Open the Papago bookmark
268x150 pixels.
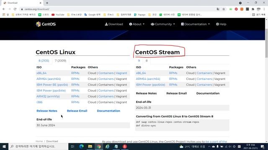click(x=139, y=15)
